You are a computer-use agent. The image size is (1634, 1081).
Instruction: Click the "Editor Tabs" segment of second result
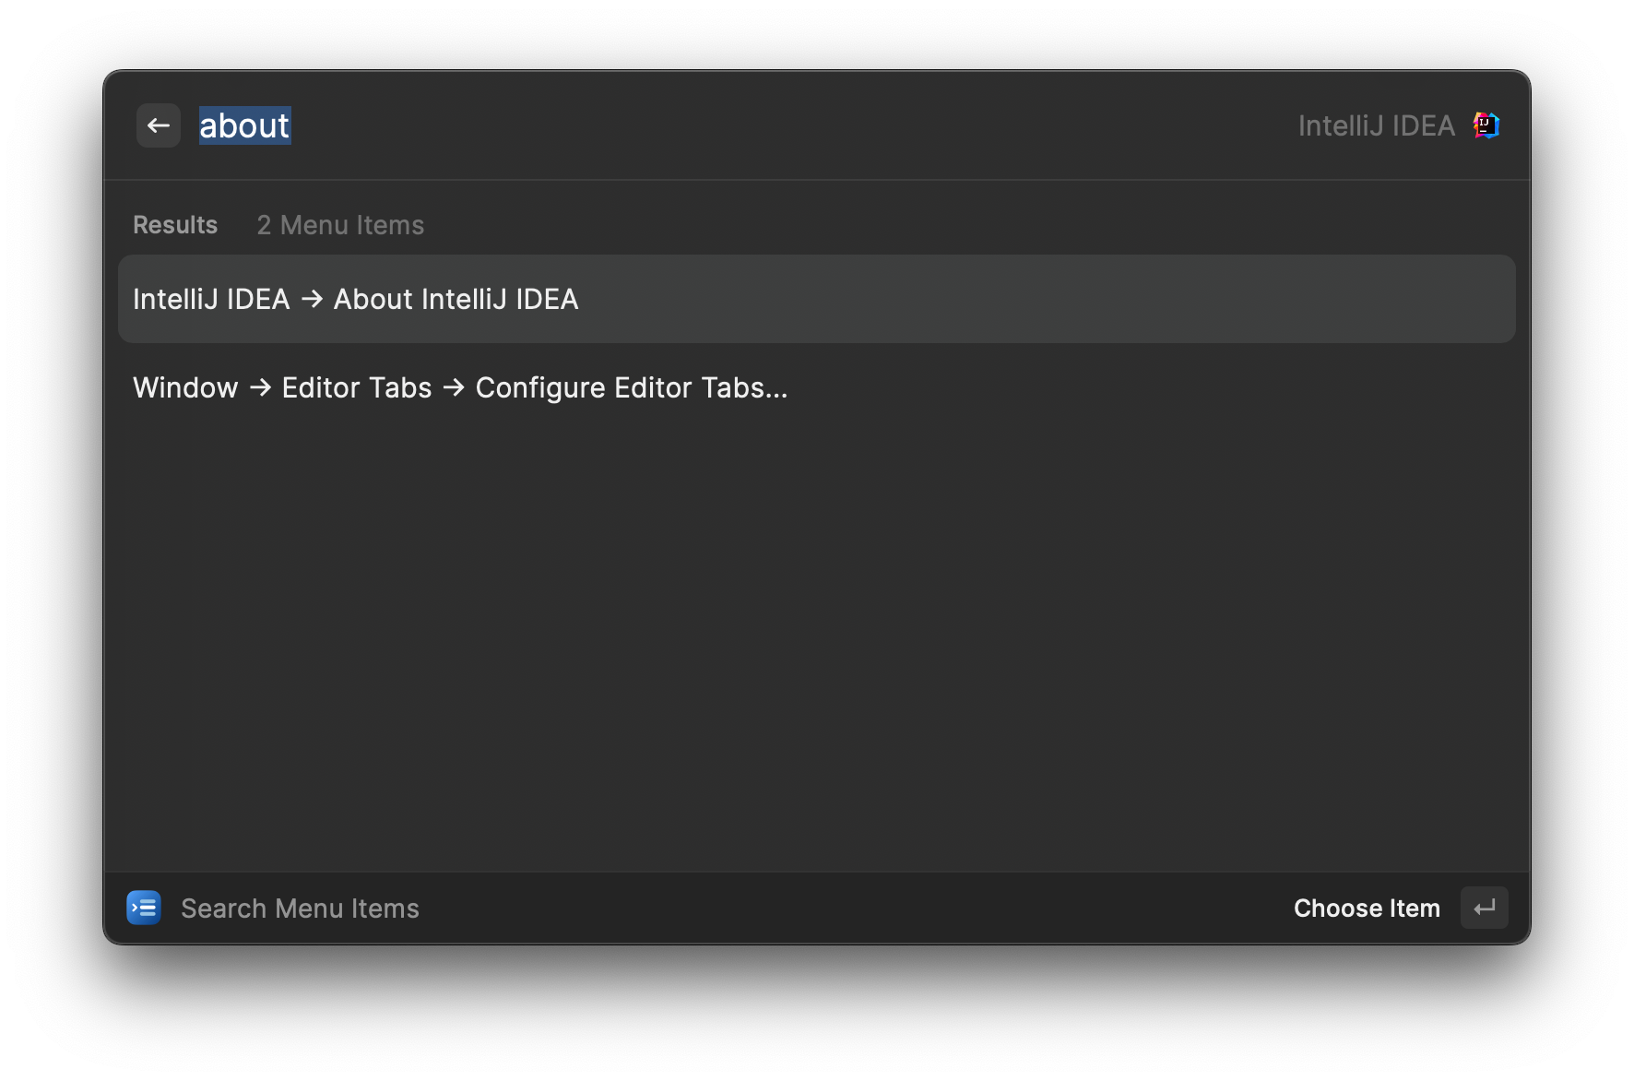tap(357, 387)
